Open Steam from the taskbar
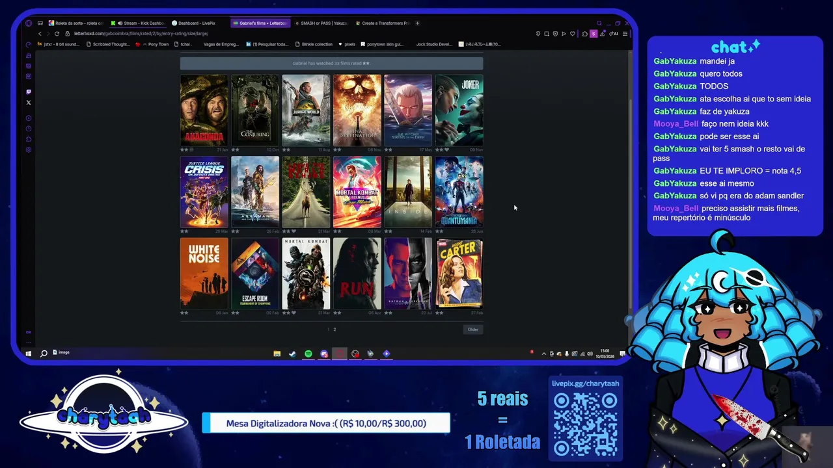This screenshot has height=468, width=833. [292, 354]
